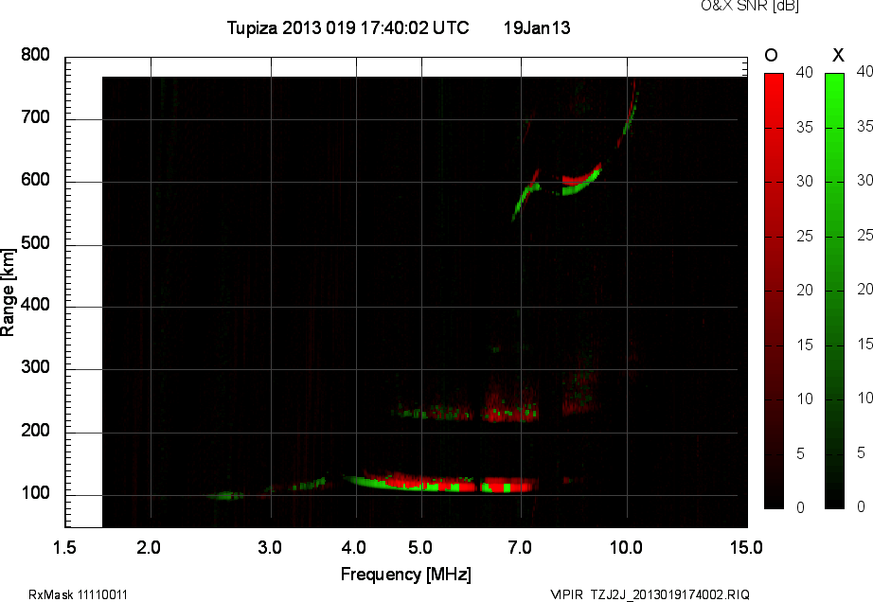Click the 10 dB label on the O colorbar
This screenshot has height=602, width=873.
point(804,398)
